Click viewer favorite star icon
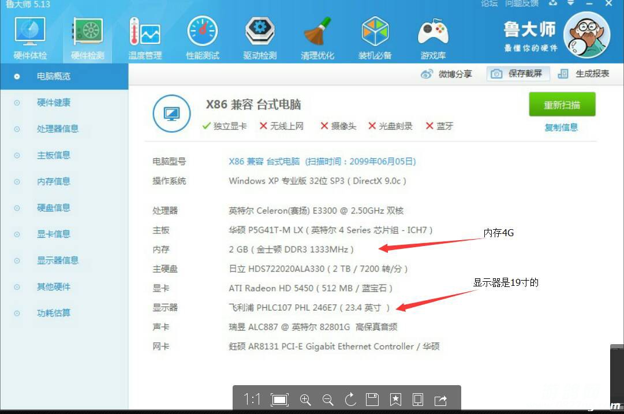 [x=395, y=399]
